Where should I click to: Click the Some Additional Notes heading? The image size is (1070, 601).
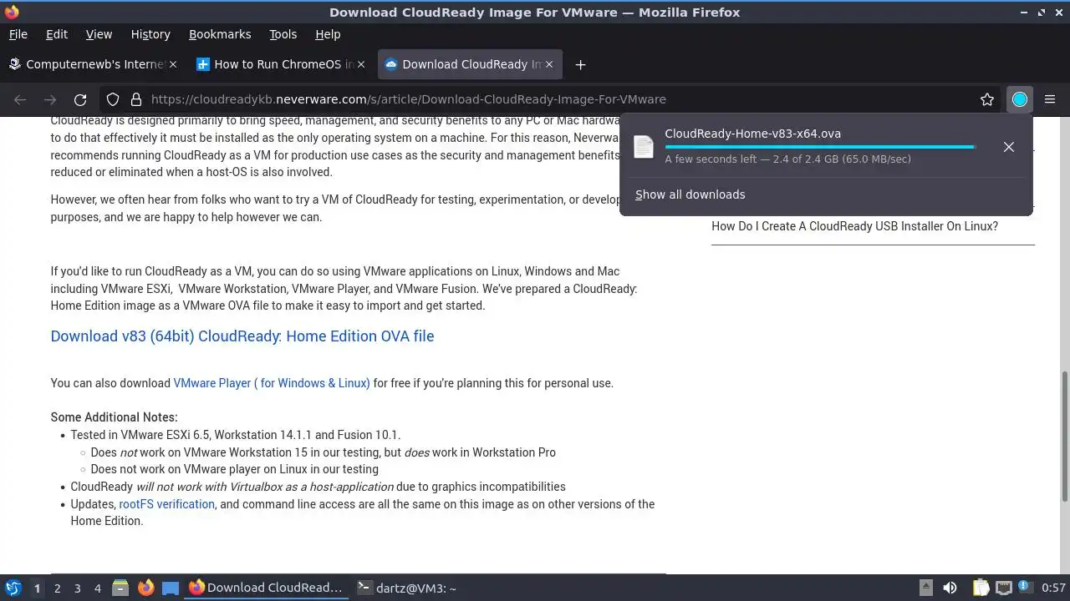click(114, 417)
